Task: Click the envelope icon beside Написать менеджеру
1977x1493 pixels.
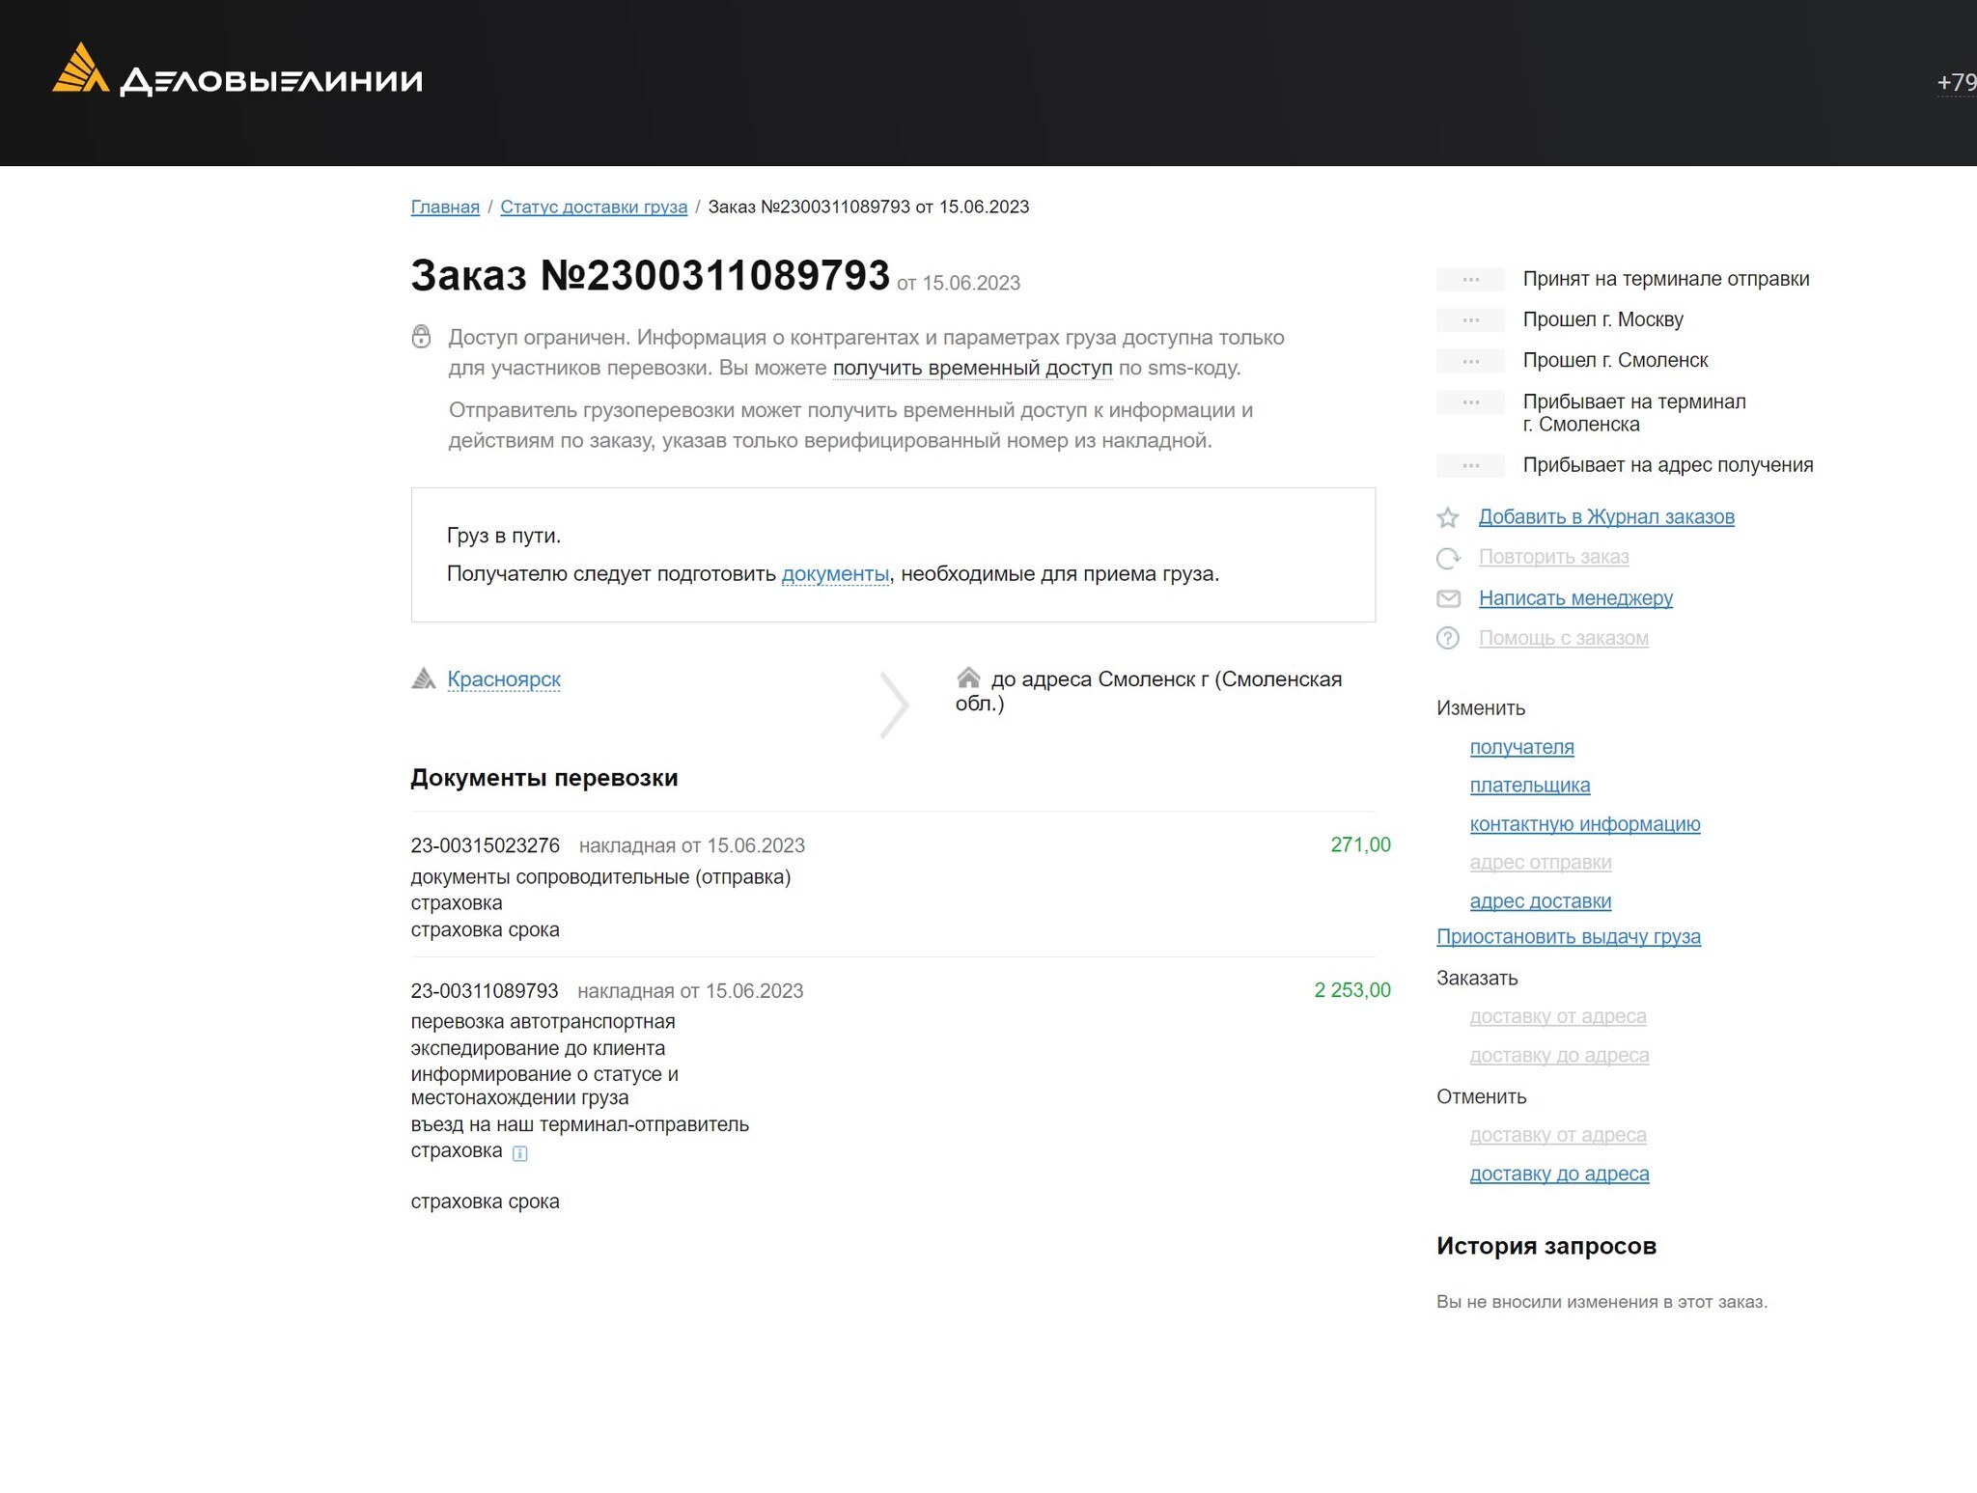Action: pyautogui.click(x=1448, y=598)
